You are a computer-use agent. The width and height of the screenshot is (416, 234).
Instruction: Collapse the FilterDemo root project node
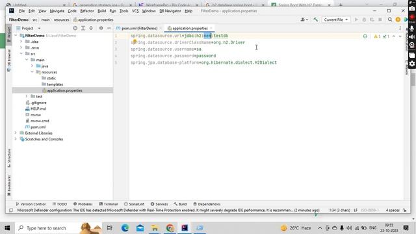point(16,35)
